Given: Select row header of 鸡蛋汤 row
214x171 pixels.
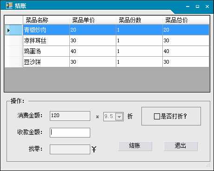Looking at the screenshot, I should click(x=13, y=51).
